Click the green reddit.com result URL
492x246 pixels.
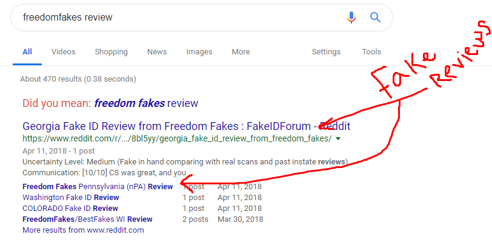coord(177,138)
